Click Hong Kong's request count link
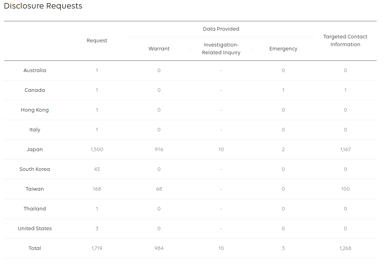386x267 pixels. (97, 110)
